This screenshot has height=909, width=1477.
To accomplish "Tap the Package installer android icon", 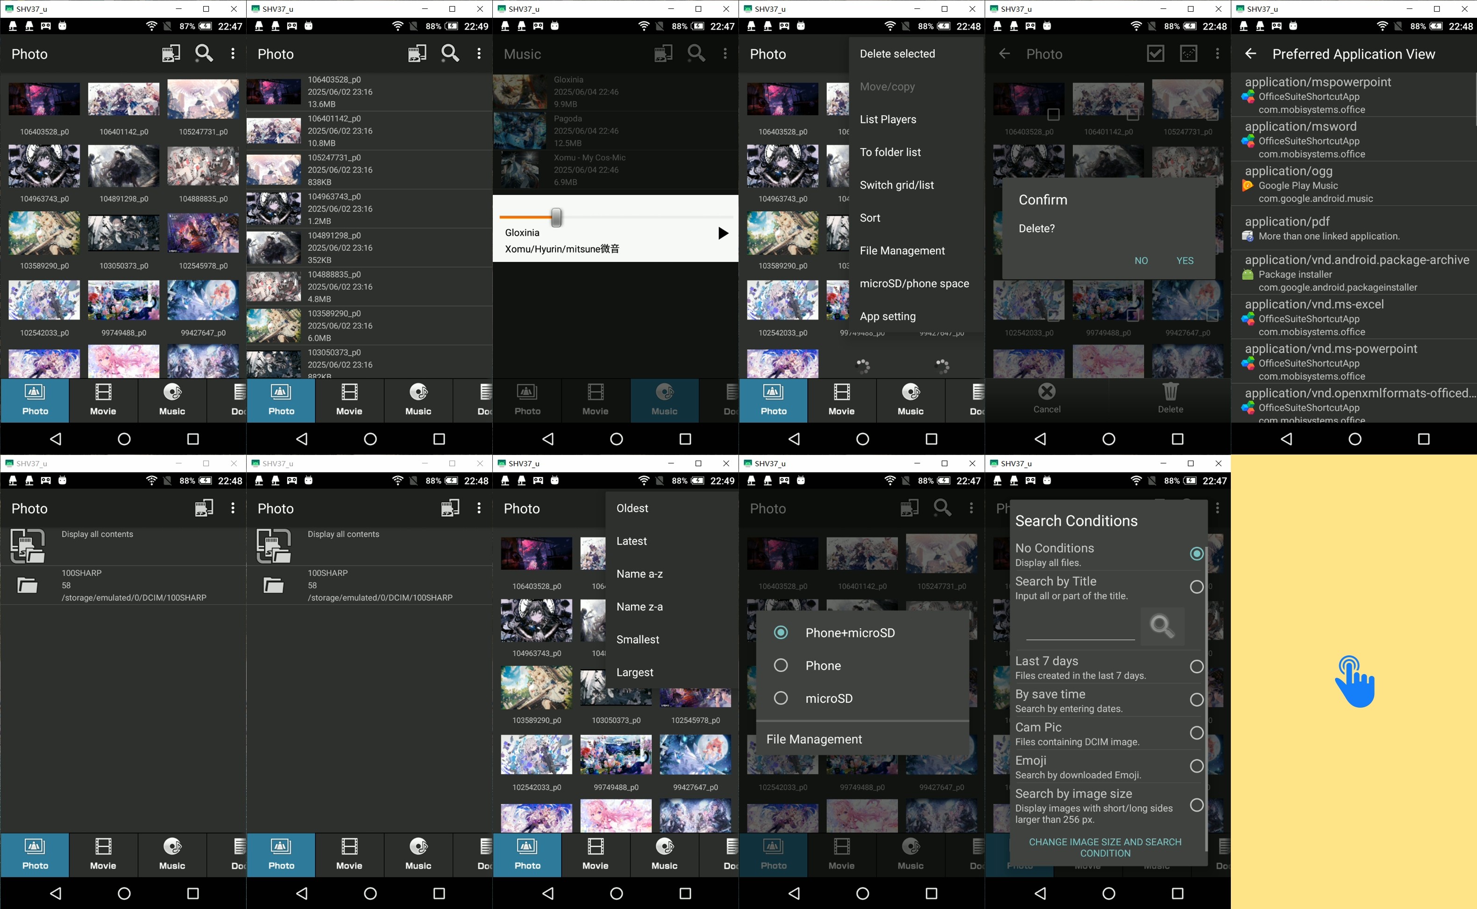I will click(1248, 275).
